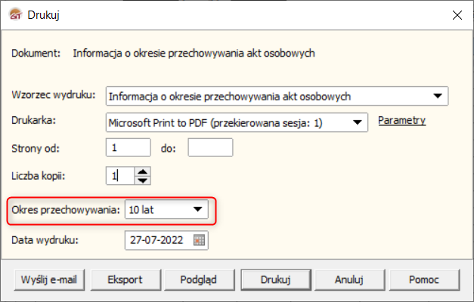The width and height of the screenshot is (474, 302).
Task: Close the Drukuj dialog window
Action: click(456, 14)
